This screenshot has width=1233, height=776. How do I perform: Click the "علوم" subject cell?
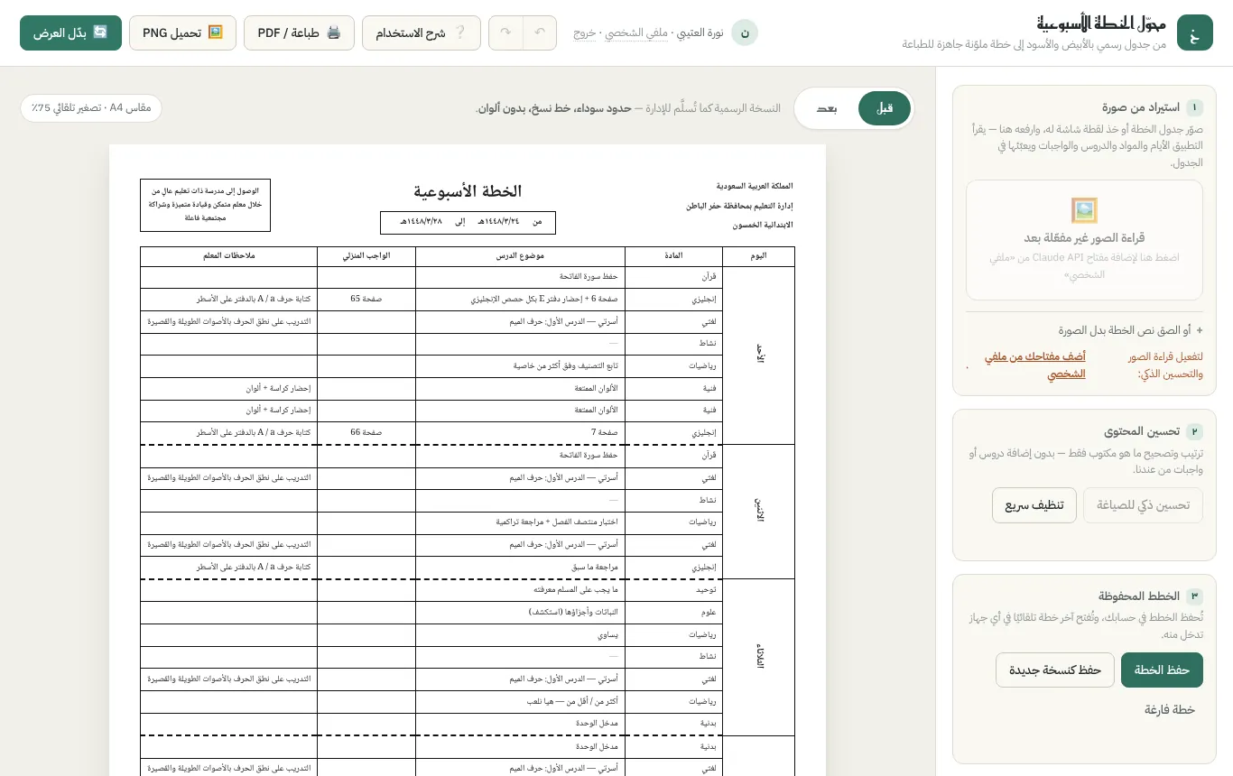(674, 612)
